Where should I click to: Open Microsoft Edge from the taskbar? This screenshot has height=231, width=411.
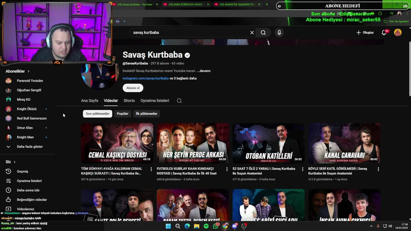pos(187,226)
